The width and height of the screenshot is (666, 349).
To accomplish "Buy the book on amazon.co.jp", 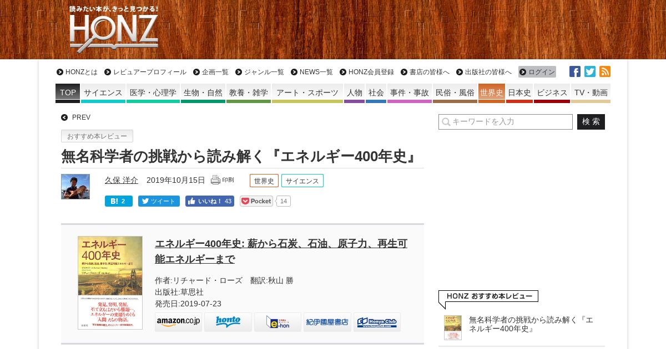I will point(178,322).
